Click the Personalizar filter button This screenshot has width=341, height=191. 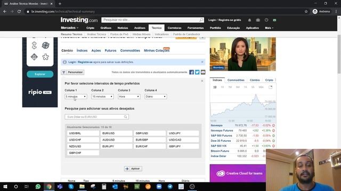72,72
